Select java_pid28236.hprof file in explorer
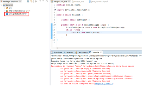Image resolution: width=161 pixels, height=92 pixels. [x=18, y=14]
